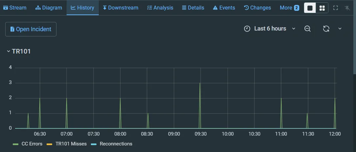
Task: Click the Reconnections cyan color swatch
Action: tap(94, 144)
